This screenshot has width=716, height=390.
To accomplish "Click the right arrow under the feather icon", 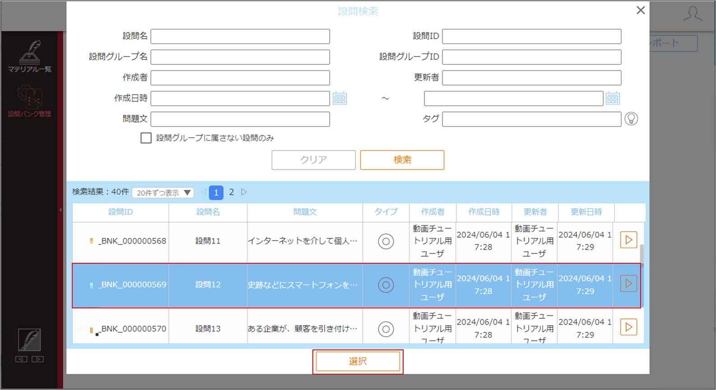I will pos(37,359).
